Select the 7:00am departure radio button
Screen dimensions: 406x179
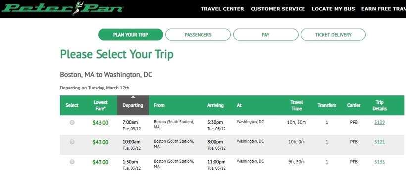(72, 122)
